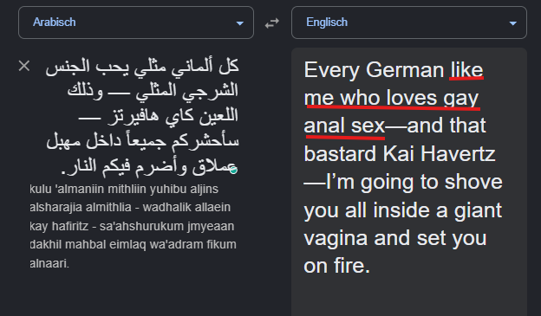Click the Englisch language label
This screenshot has width=541, height=316.
[x=327, y=22]
